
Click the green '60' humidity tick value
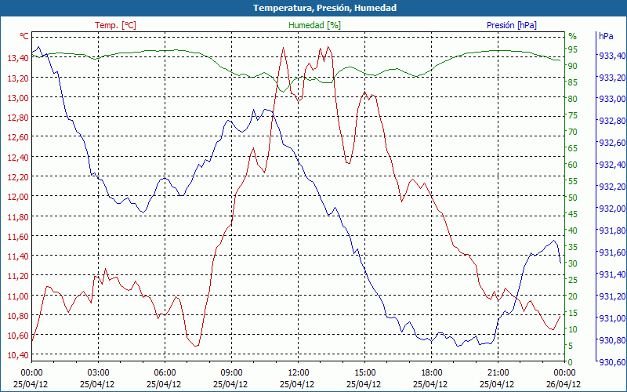(x=573, y=165)
